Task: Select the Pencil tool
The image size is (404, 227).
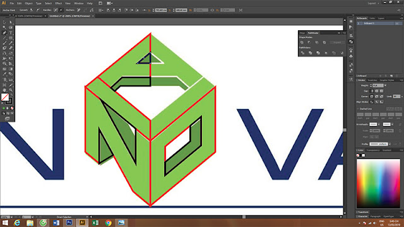Action: (11, 44)
